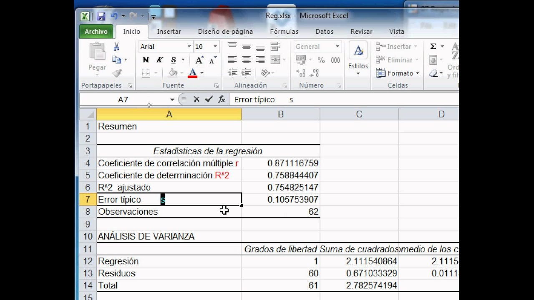This screenshot has height=300, width=534.
Task: Click the merge and center icon
Action: tap(275, 60)
